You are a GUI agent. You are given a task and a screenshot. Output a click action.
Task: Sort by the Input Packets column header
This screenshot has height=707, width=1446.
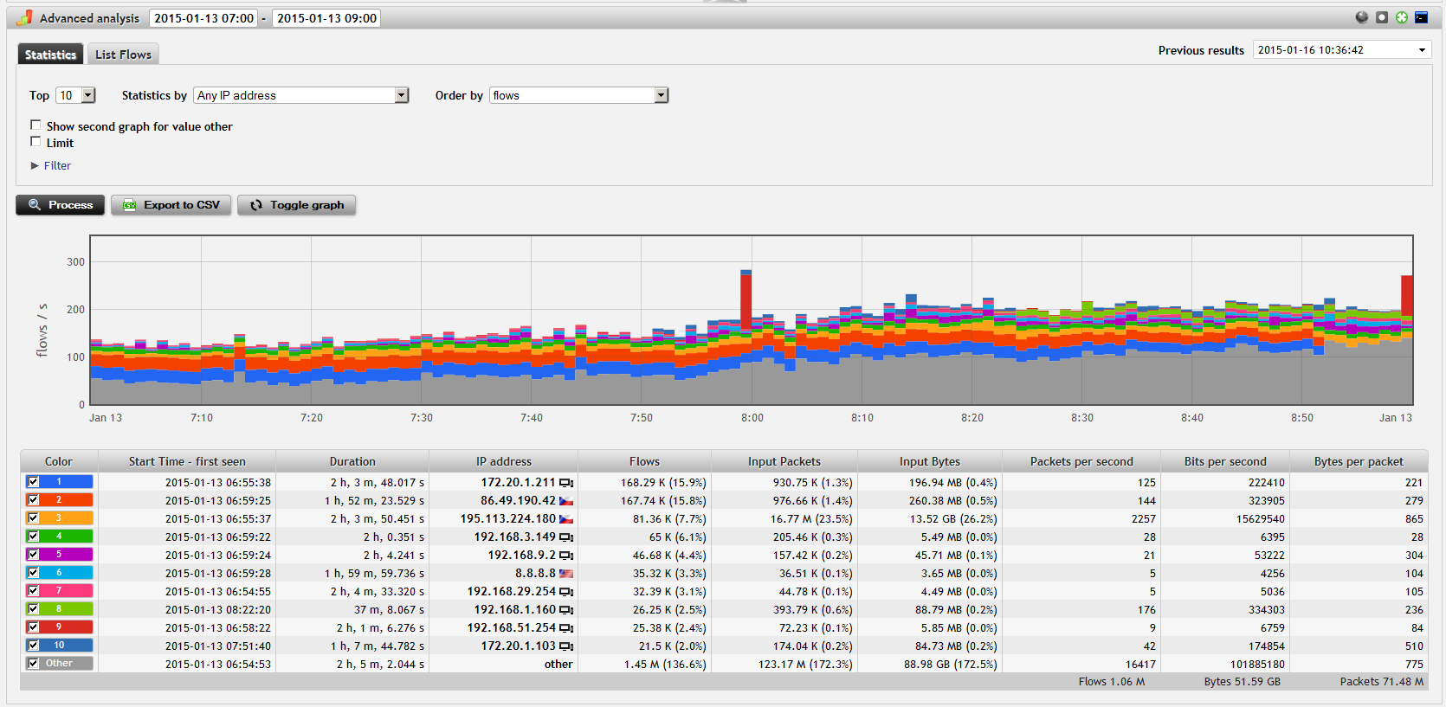784,461
